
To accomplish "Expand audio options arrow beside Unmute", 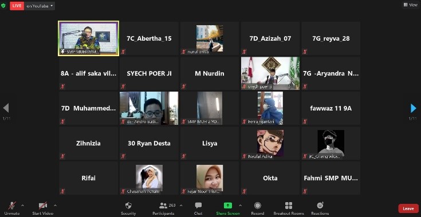I will (x=22, y=206).
